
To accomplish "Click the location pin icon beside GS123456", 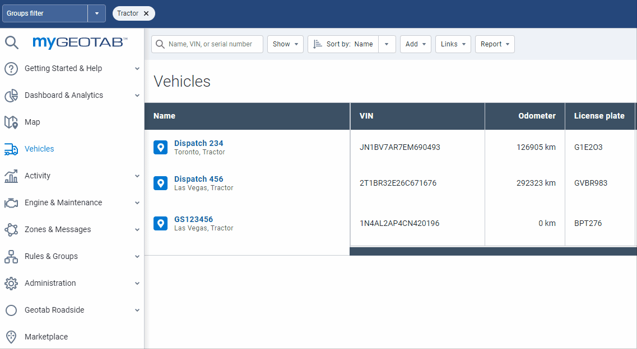I will click(161, 223).
